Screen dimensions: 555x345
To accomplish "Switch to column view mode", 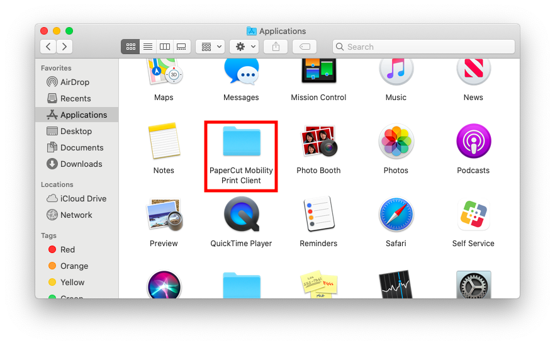I will (165, 47).
